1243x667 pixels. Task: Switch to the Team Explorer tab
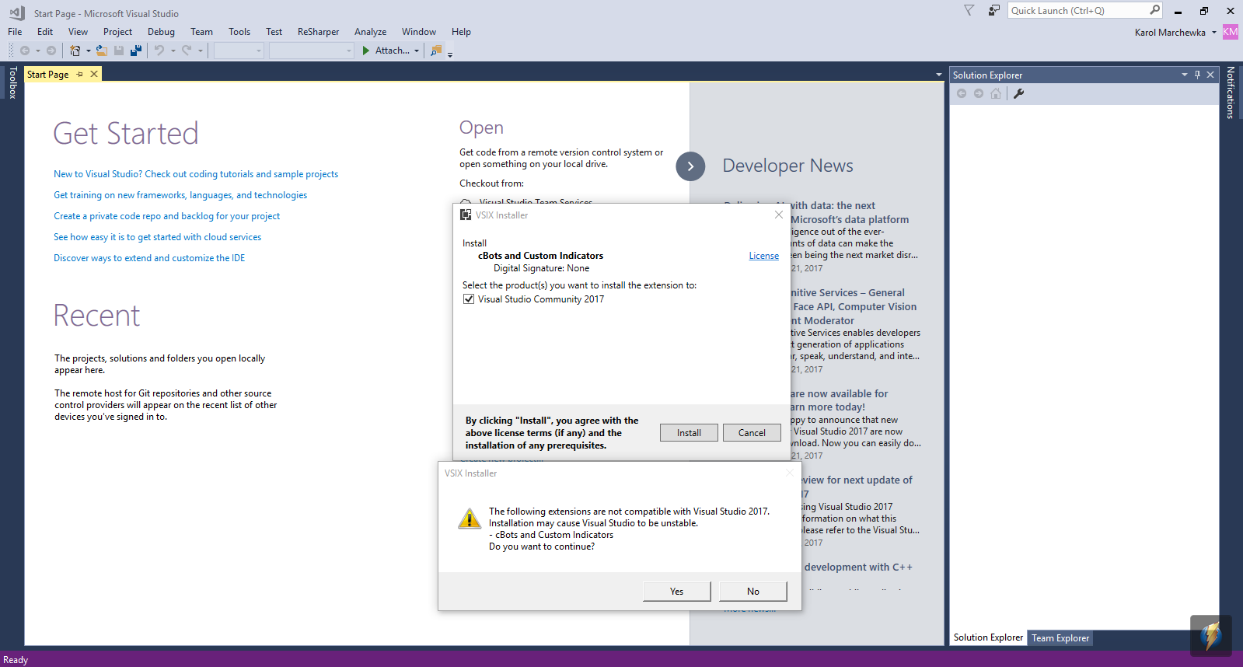point(1060,638)
